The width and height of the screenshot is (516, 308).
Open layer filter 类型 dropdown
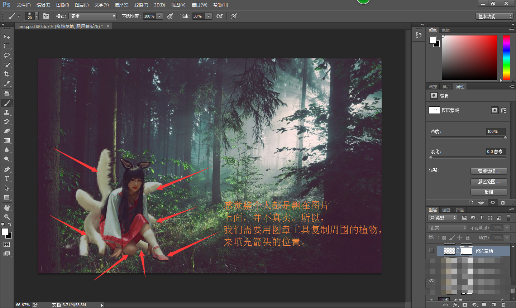[x=443, y=218]
